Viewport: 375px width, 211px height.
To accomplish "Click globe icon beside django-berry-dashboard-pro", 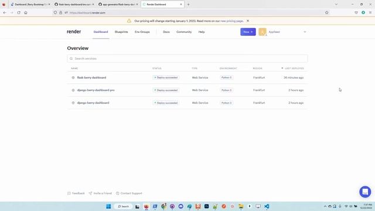I will tap(73, 90).
